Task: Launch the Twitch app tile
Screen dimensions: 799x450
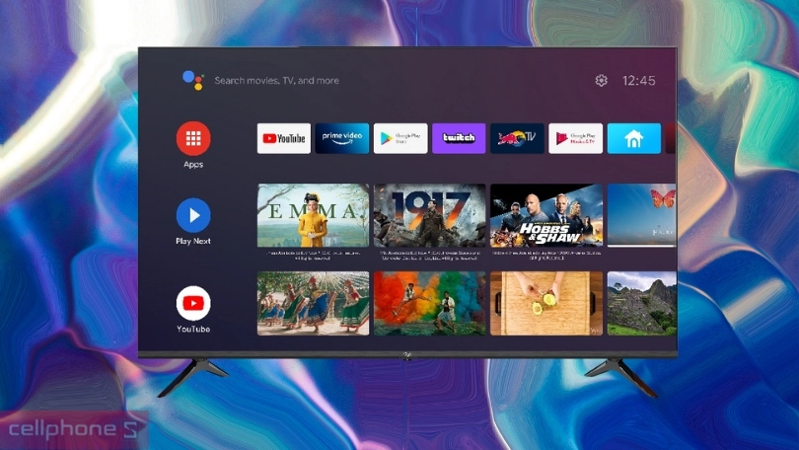Action: pos(459,138)
